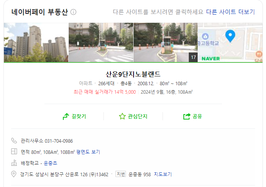Open the 운중초 school link
This screenshot has height=187, width=266.
pyautogui.click(x=51, y=163)
